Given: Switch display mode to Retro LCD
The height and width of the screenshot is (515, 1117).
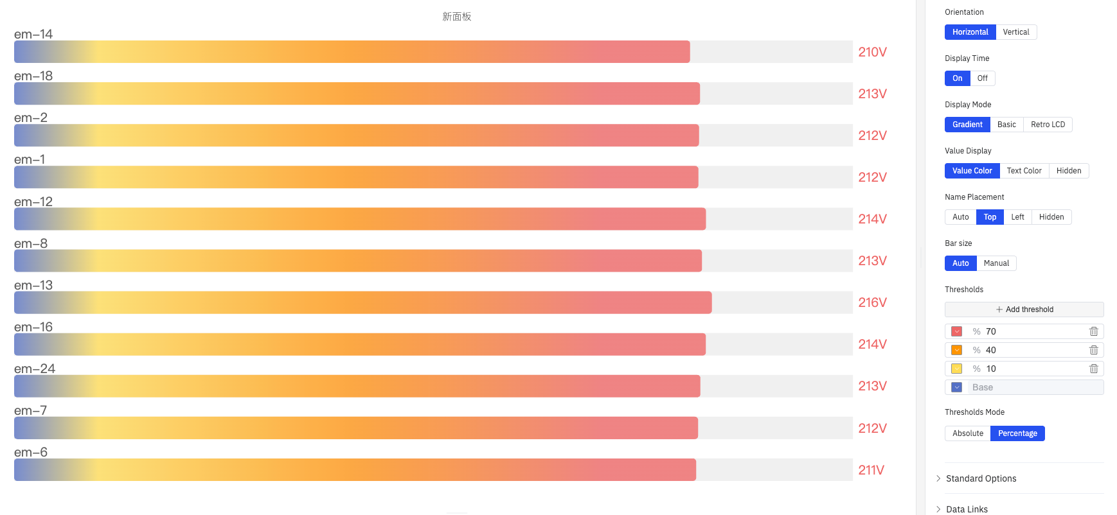Looking at the screenshot, I should pos(1048,125).
